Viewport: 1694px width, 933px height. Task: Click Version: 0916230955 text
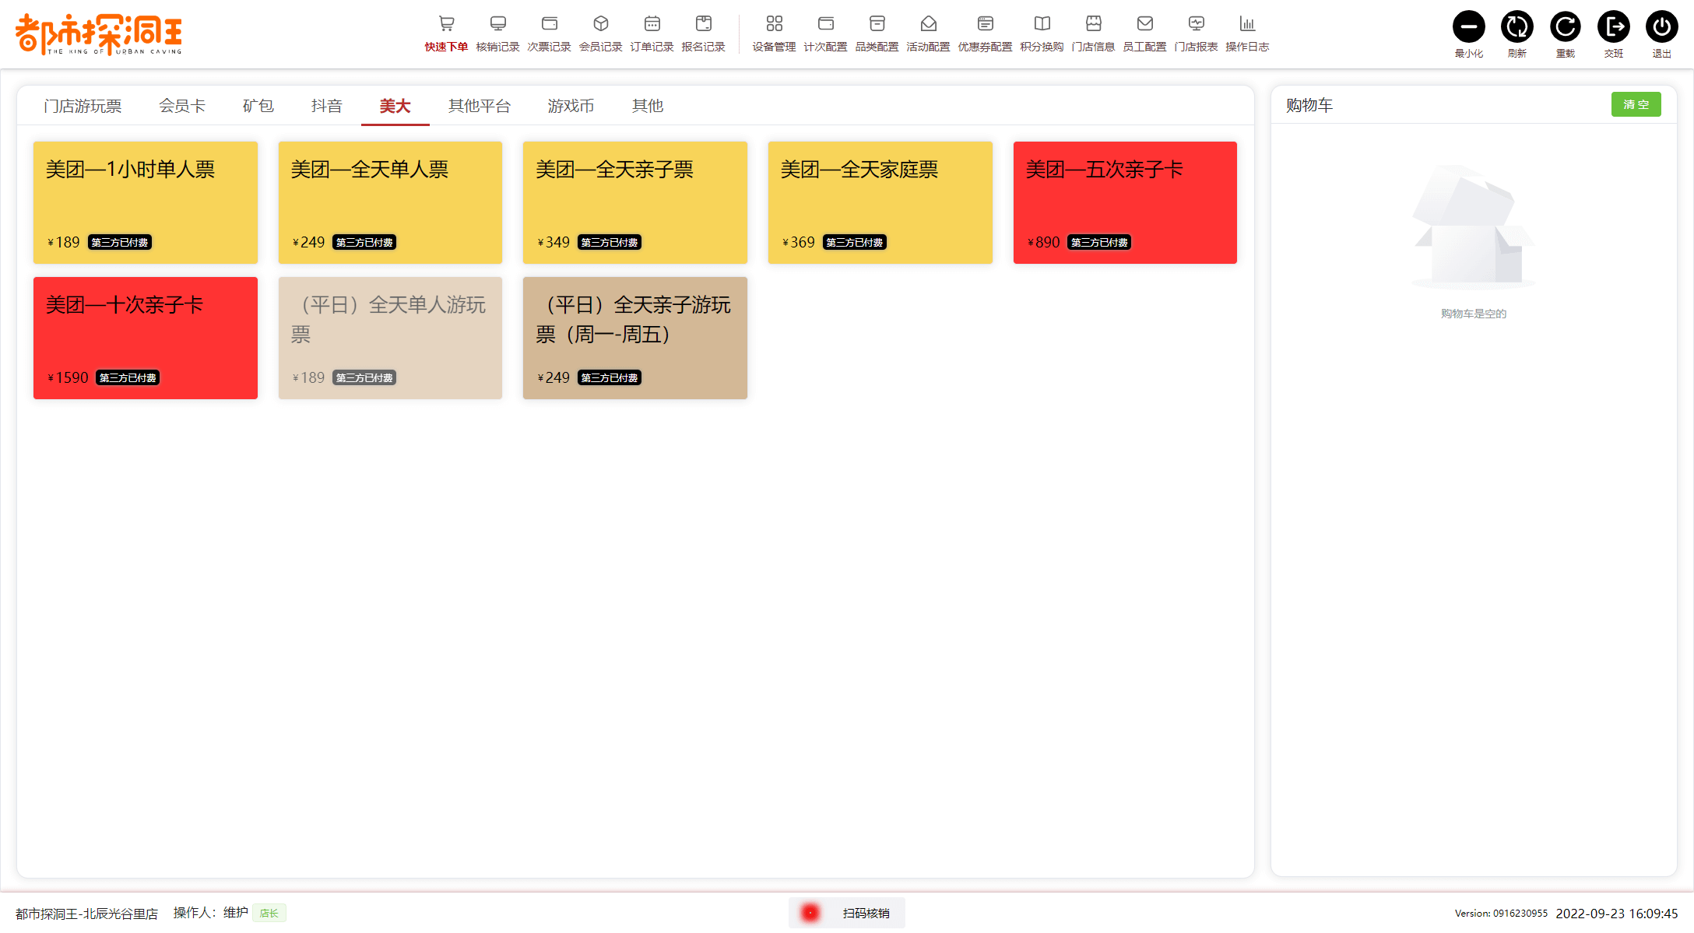[1501, 914]
